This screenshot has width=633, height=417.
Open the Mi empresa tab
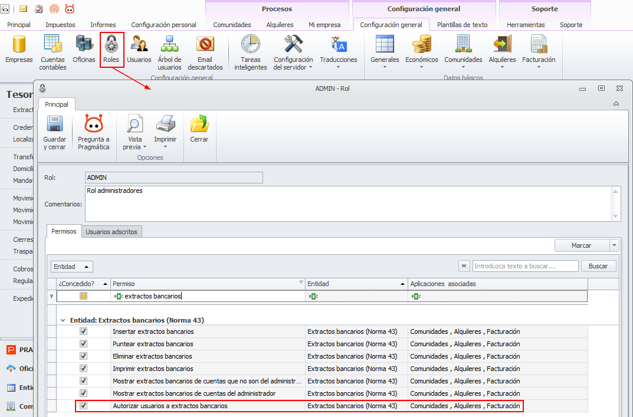324,25
